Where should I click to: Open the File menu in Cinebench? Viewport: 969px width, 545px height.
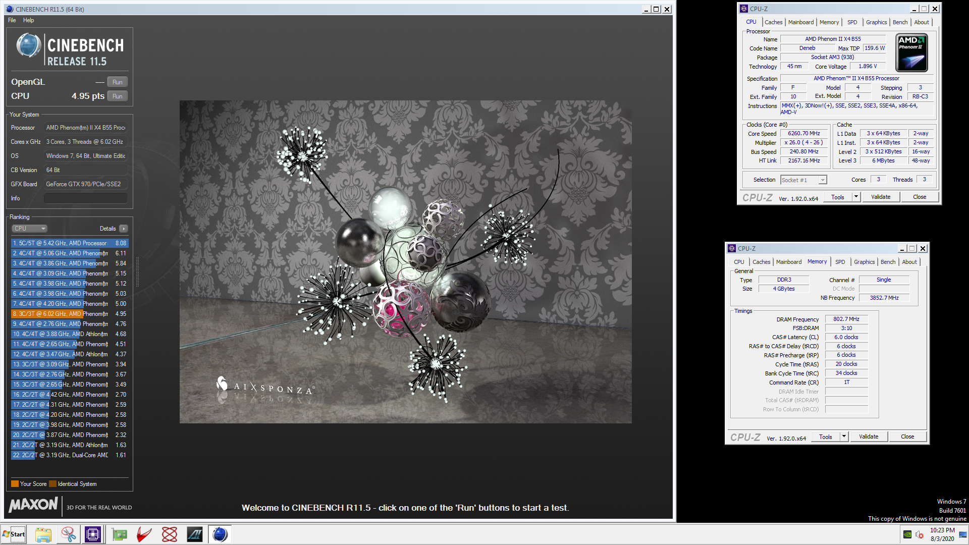click(12, 20)
